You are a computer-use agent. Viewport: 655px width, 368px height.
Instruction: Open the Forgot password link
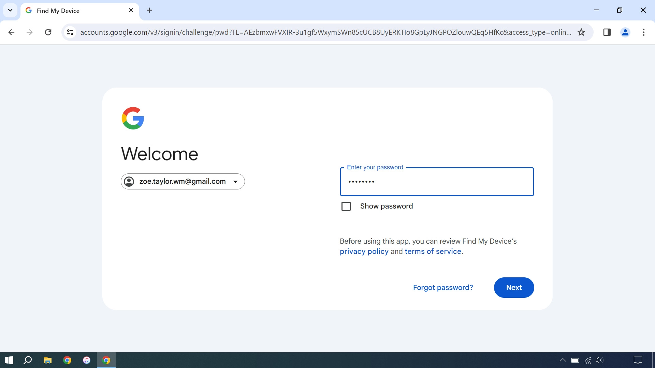pos(443,287)
